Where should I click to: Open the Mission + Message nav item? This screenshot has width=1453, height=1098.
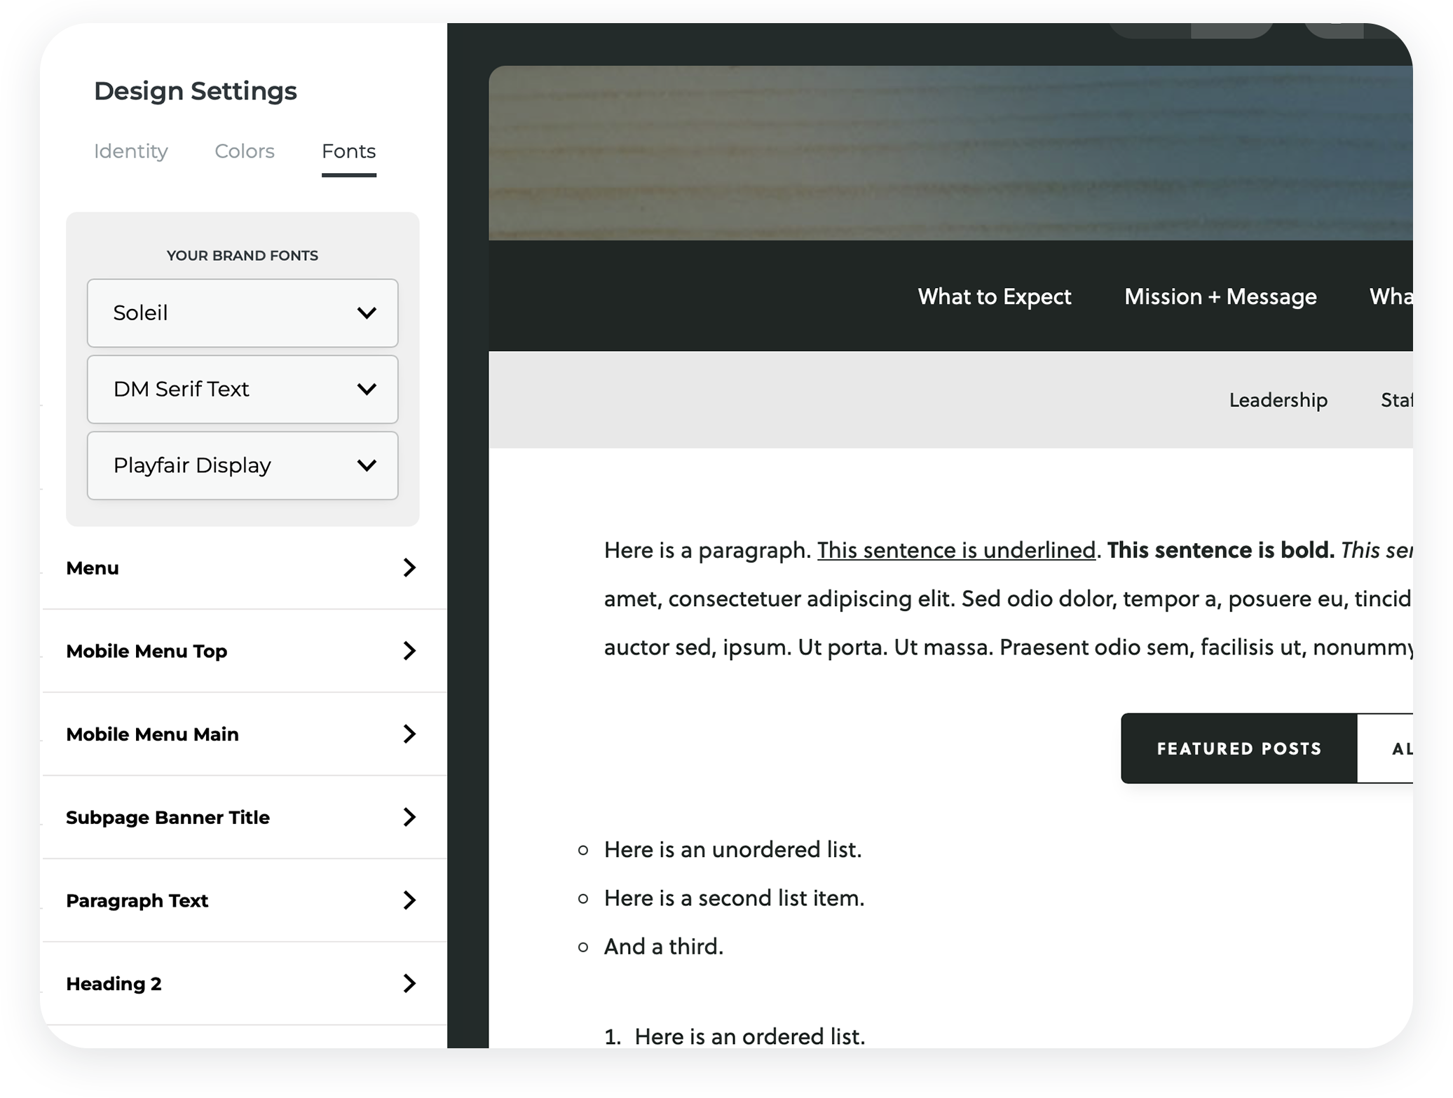1220,296
